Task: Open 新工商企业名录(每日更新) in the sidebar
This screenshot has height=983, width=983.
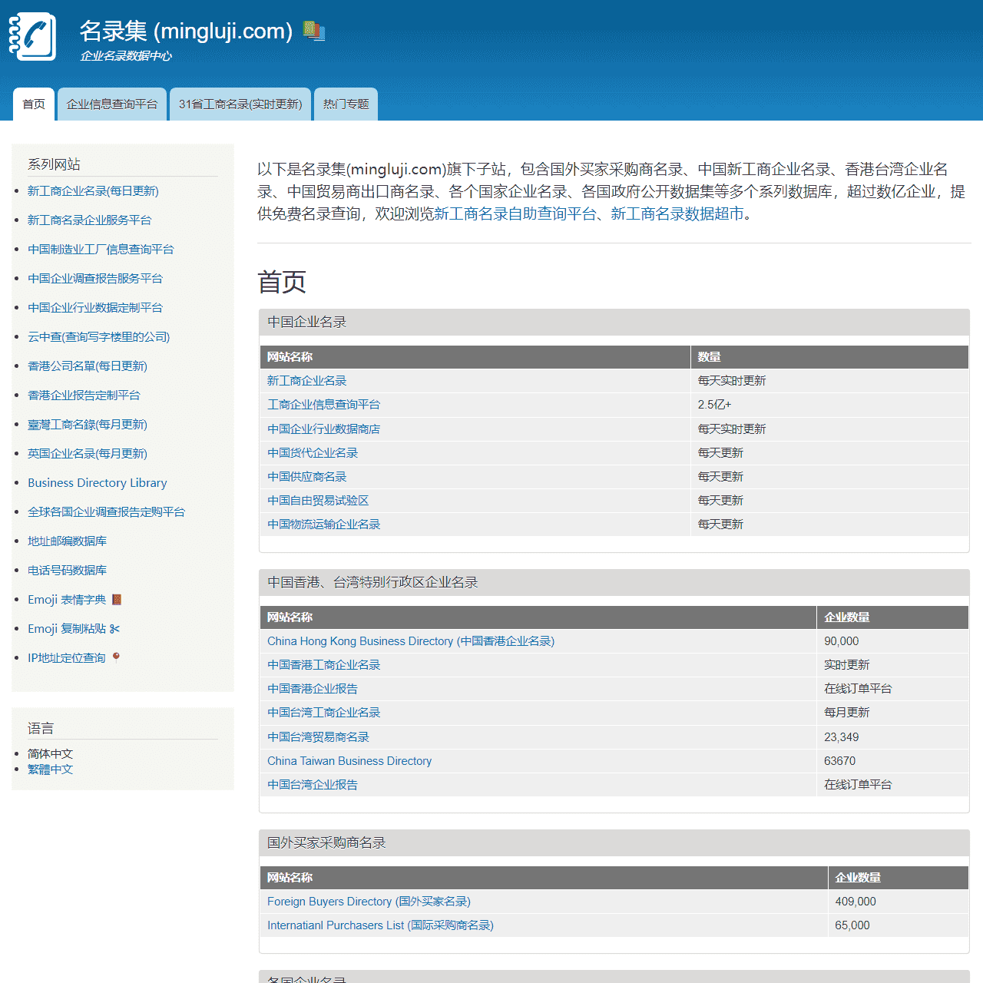Action: click(93, 191)
